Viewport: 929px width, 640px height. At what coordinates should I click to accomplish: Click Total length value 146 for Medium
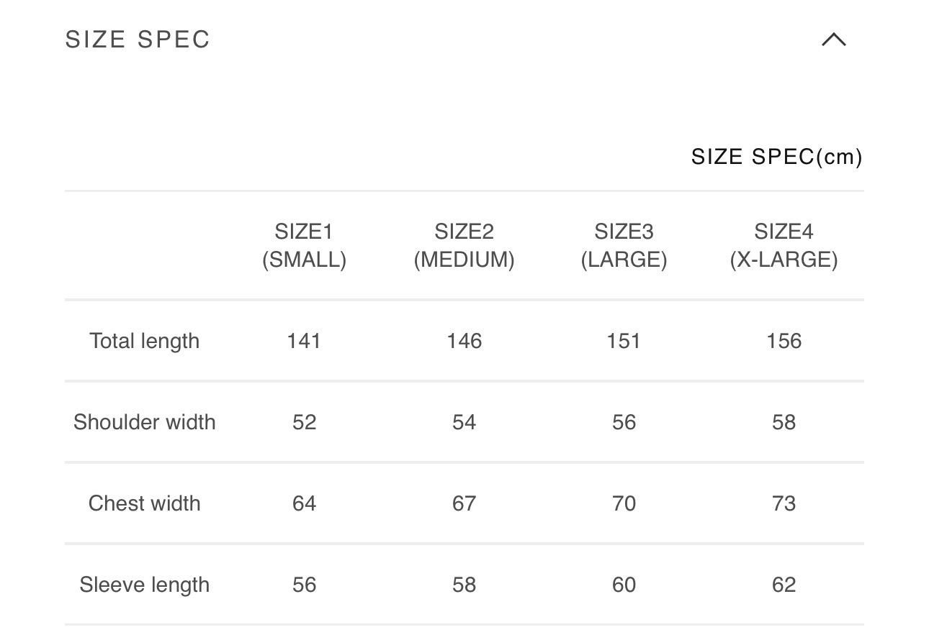pos(464,341)
